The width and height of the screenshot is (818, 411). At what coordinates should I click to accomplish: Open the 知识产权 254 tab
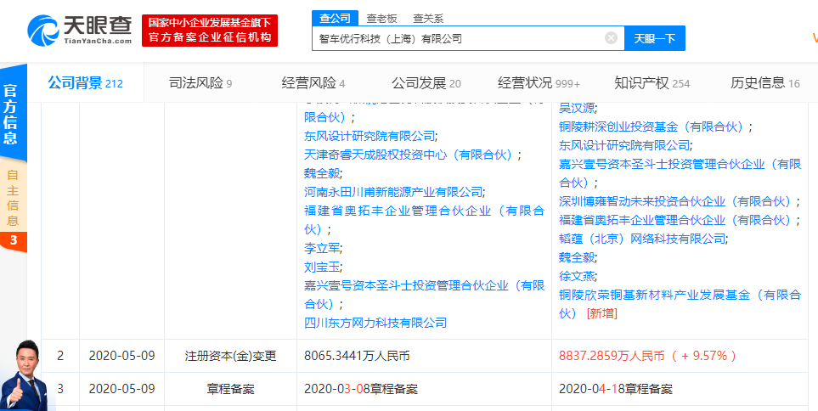[652, 83]
